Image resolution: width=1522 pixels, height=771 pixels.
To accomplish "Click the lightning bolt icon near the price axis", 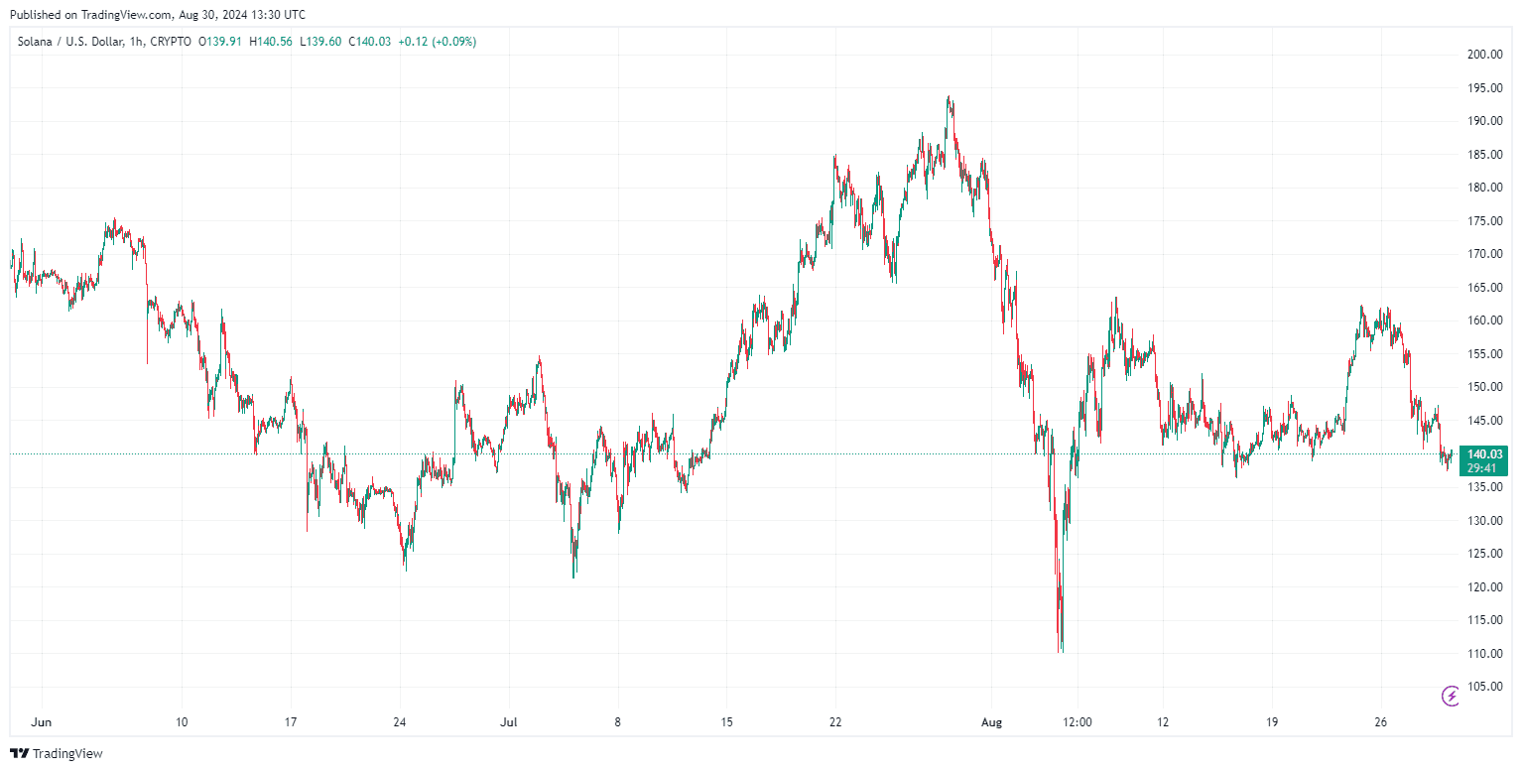I will coord(1451,696).
